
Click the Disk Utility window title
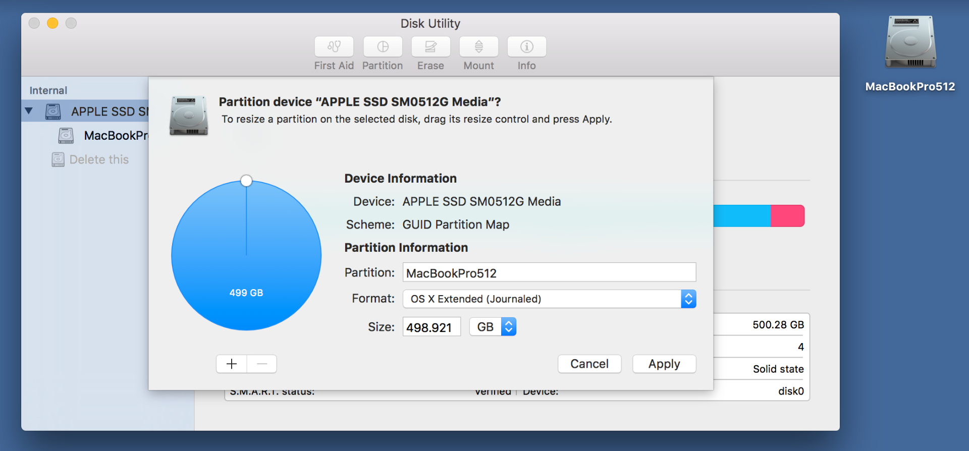[x=430, y=23]
